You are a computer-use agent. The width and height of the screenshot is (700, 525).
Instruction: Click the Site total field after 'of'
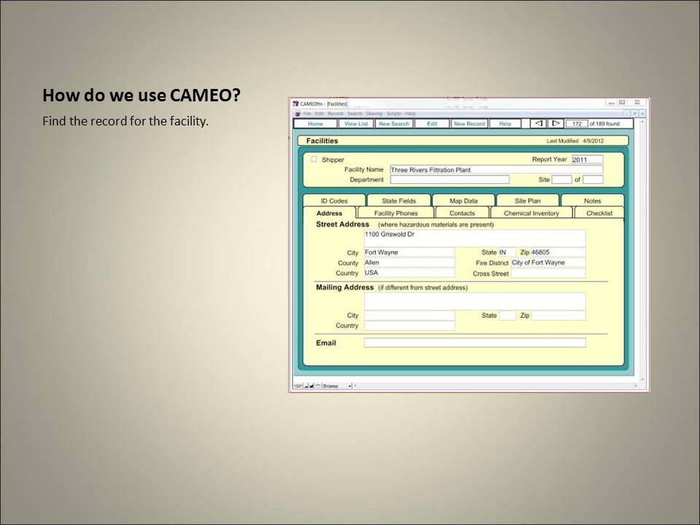593,179
